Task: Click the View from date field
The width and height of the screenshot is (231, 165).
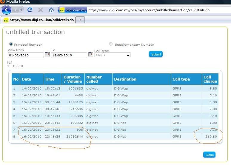Action: tap(26, 55)
